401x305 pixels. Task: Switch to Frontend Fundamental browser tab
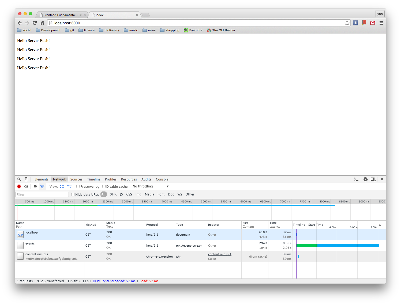click(x=62, y=15)
